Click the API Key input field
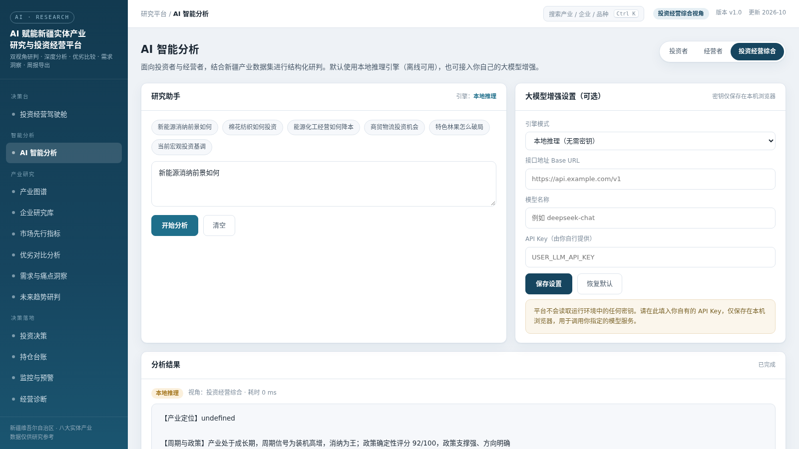This screenshot has width=799, height=449. tap(650, 257)
